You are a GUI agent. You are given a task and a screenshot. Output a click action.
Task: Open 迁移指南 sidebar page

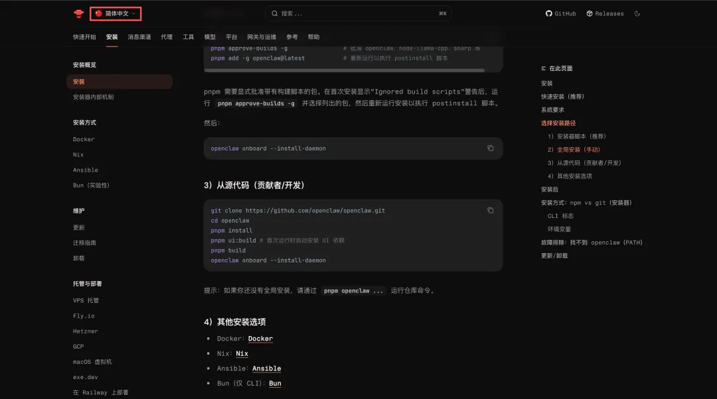84,243
